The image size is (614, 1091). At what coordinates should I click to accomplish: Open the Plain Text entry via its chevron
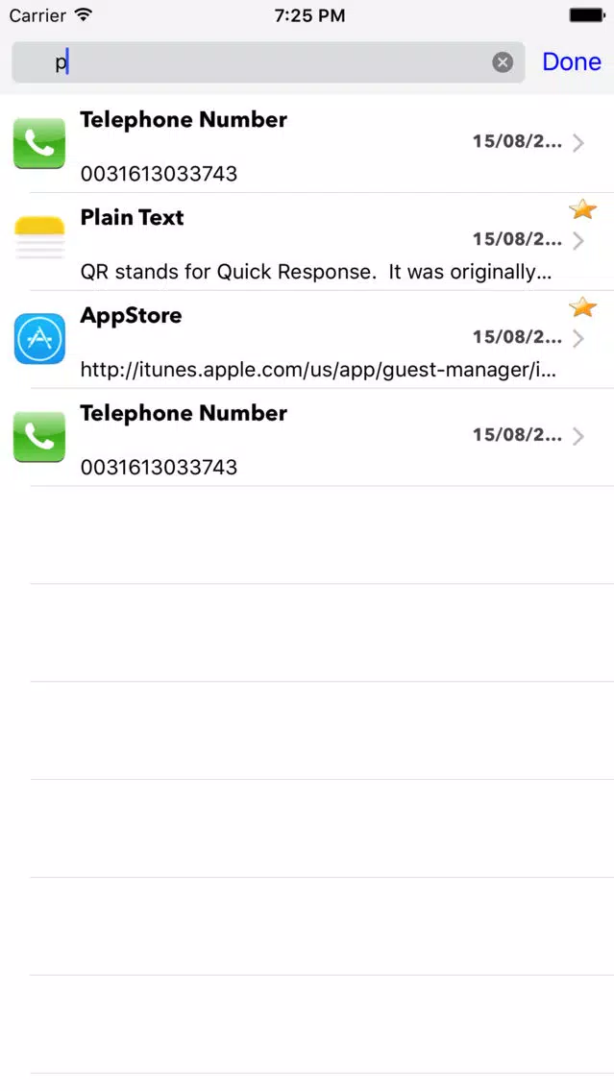[577, 241]
